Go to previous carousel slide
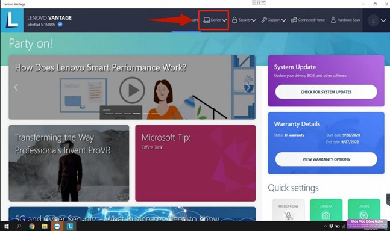Viewport: 390px width, 231px height. 16,87
